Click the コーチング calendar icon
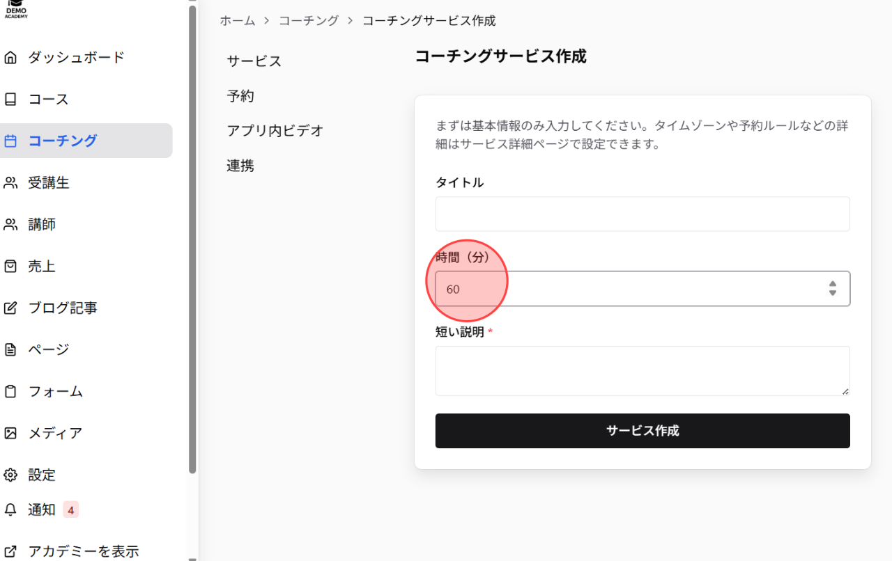892x561 pixels. click(x=10, y=141)
